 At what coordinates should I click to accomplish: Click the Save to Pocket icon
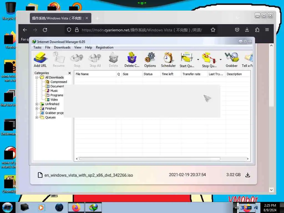coord(237,30)
